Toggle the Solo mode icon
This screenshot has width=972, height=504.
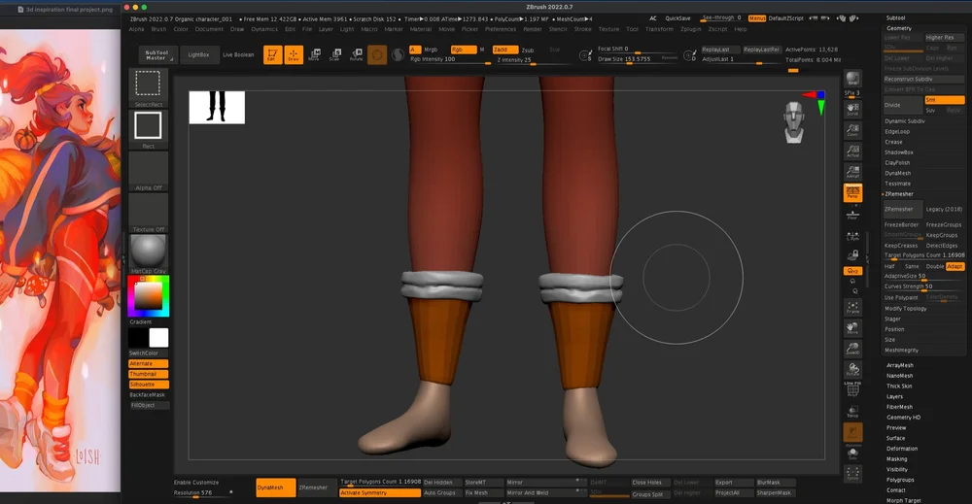tap(853, 454)
